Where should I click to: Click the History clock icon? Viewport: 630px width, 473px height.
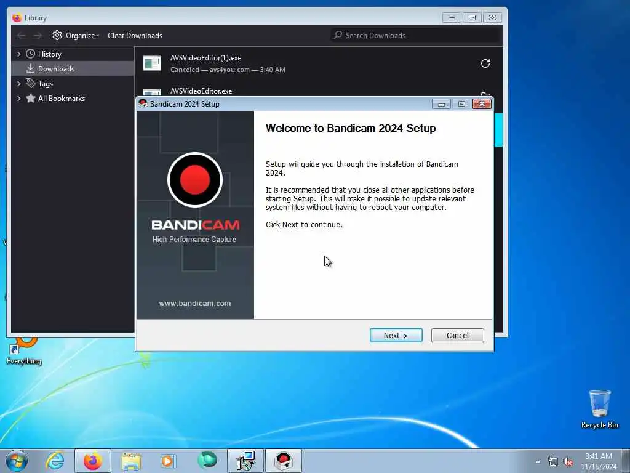[31, 54]
